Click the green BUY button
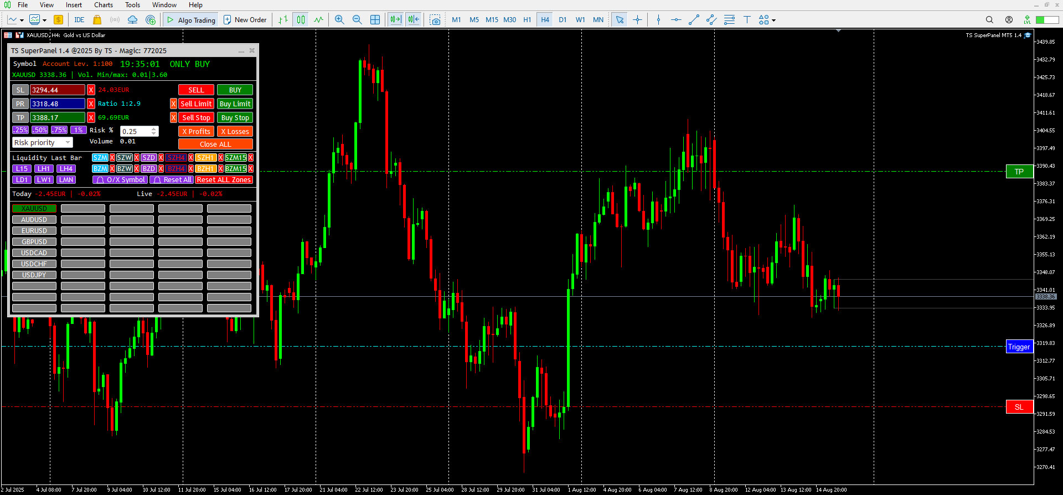Viewport: 1063px width, 495px height. (x=235, y=90)
